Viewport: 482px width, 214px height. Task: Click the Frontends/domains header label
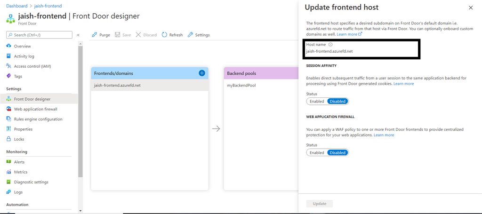pyautogui.click(x=113, y=73)
